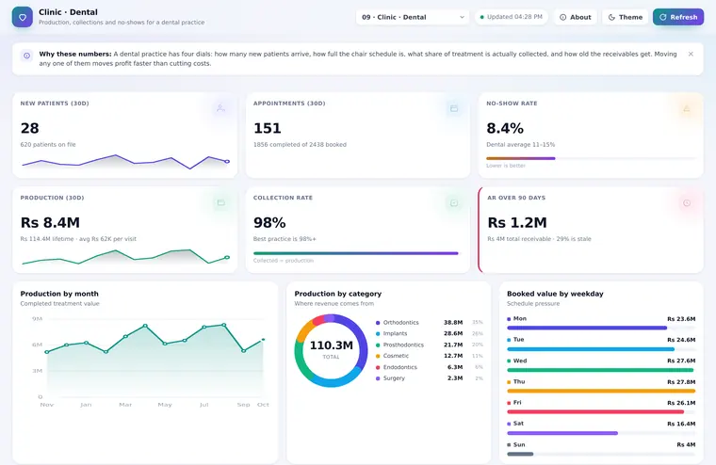Click the wallet icon on Production card
The image size is (716, 465).
click(x=220, y=202)
